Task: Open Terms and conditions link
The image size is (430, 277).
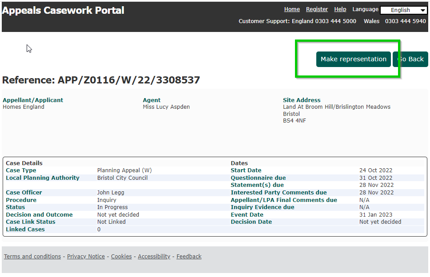Action: point(32,257)
